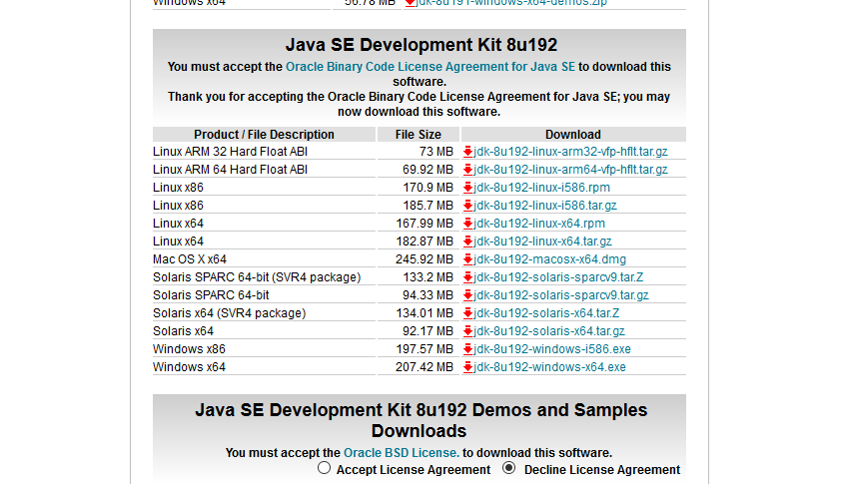Click Demos and Samples Downloads heading
Image resolution: width=848 pixels, height=484 pixels.
click(421, 420)
